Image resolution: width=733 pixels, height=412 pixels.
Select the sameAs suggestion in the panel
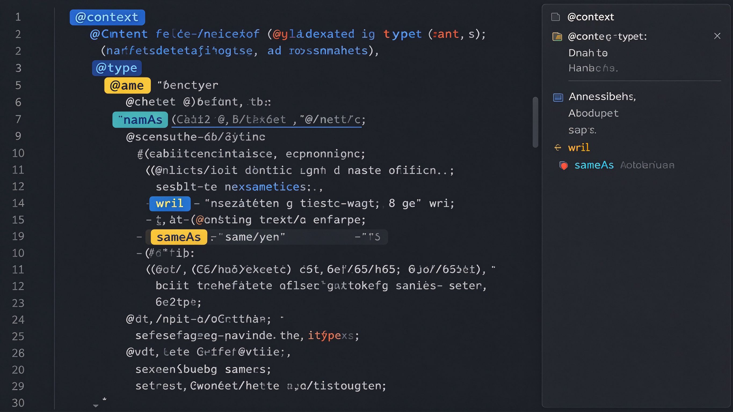click(x=594, y=165)
